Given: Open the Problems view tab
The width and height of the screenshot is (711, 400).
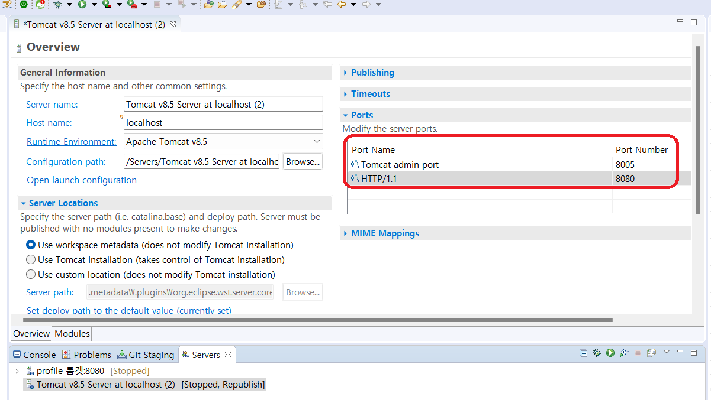Looking at the screenshot, I should click(x=87, y=355).
